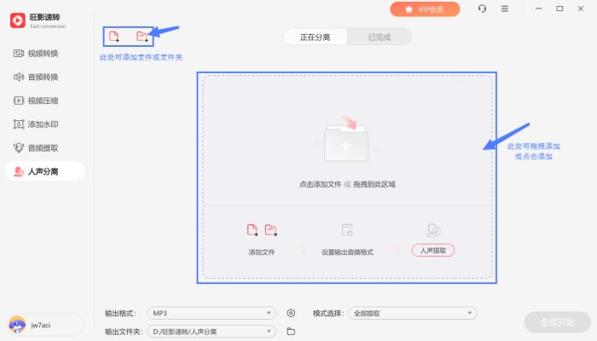Expand the 输出文件夹 path dropdown
This screenshot has height=341, width=597.
(212, 331)
